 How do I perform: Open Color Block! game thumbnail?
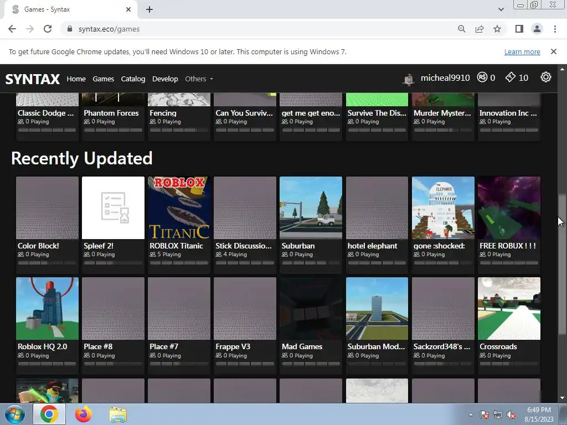tap(48, 208)
